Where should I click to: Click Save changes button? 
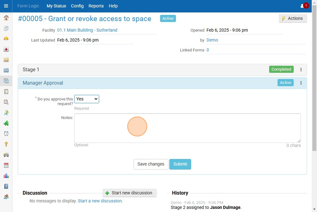151,164
